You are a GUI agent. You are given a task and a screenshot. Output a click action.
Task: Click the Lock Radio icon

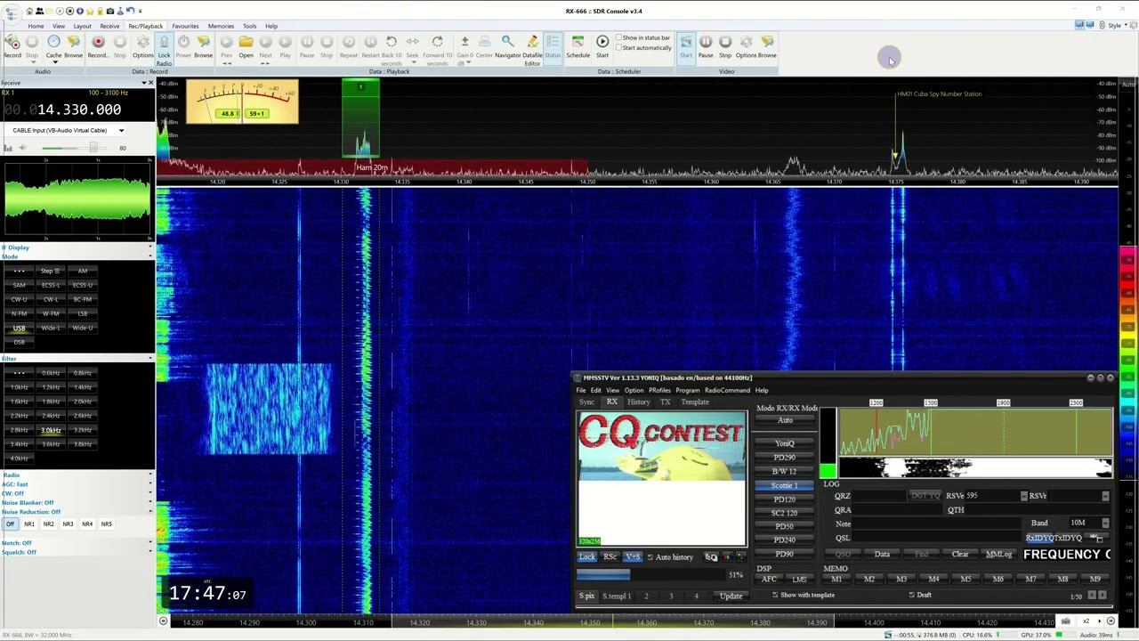(164, 43)
